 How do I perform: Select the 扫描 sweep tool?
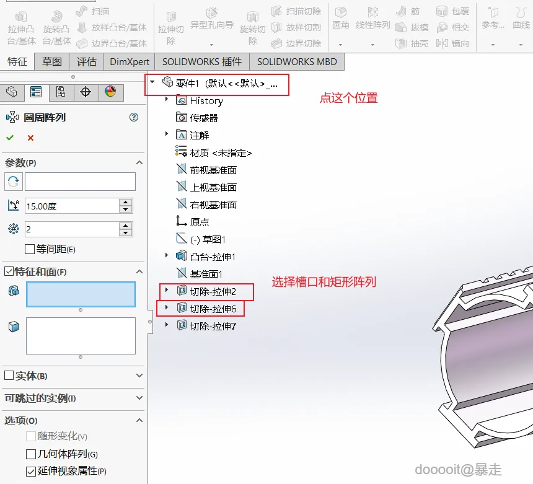point(92,11)
